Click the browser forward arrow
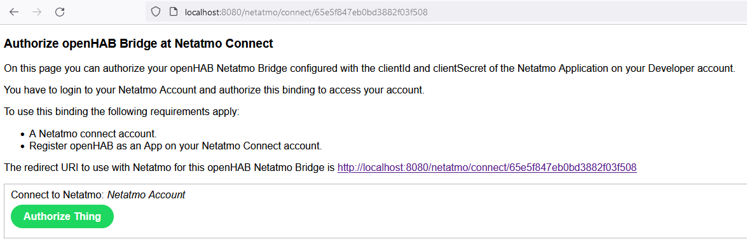747x246 pixels. [37, 13]
